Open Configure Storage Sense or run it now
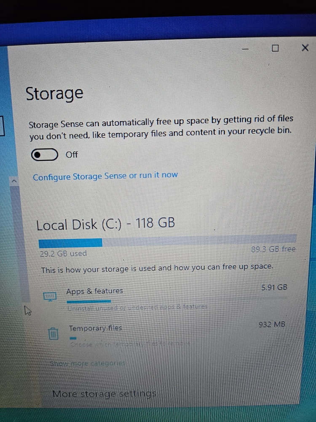Image resolution: width=316 pixels, height=422 pixels. 105,176
